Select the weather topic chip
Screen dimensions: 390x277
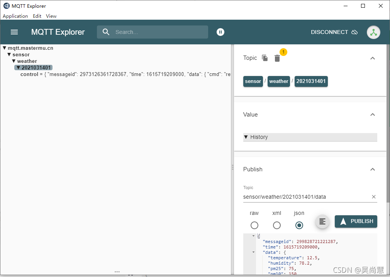278,81
